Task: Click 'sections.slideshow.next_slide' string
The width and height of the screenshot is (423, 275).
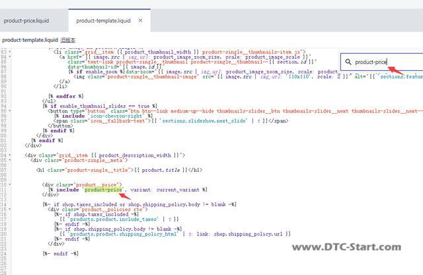Action: click(x=203, y=120)
